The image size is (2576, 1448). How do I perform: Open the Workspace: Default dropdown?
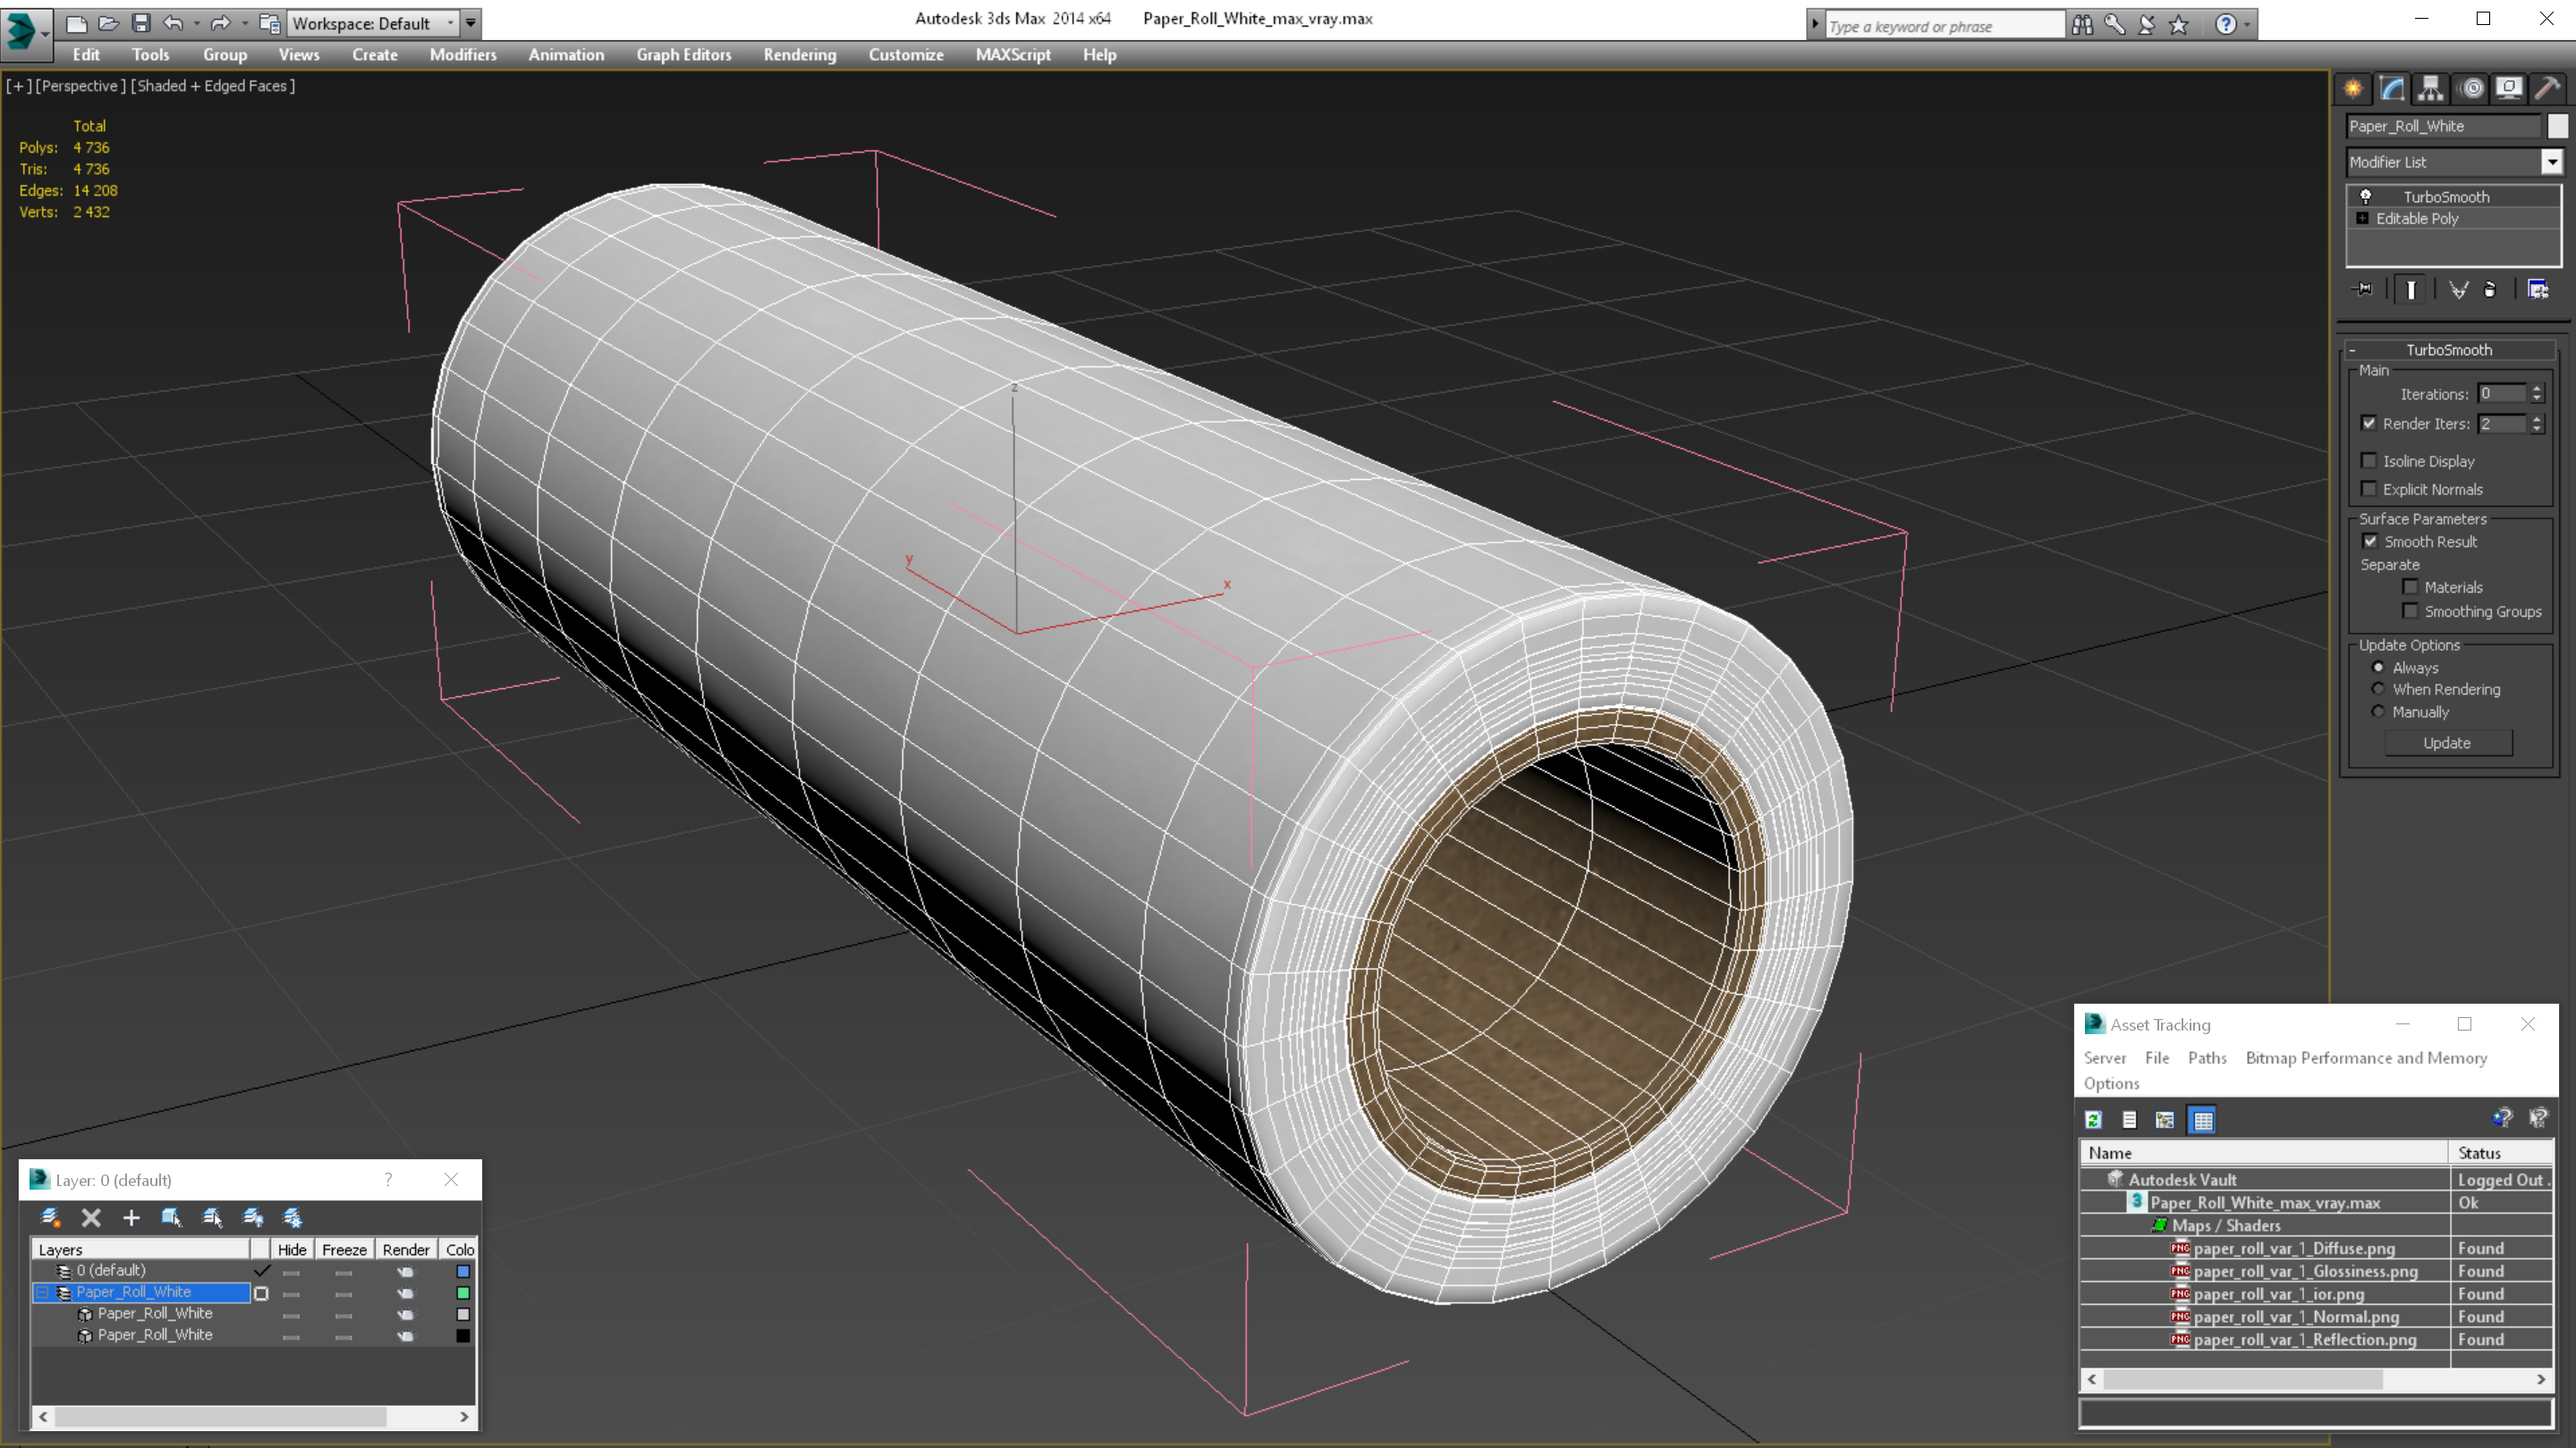click(x=373, y=23)
